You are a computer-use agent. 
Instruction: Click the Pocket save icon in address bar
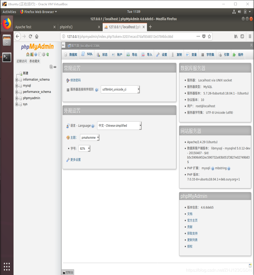pyautogui.click(x=204, y=36)
